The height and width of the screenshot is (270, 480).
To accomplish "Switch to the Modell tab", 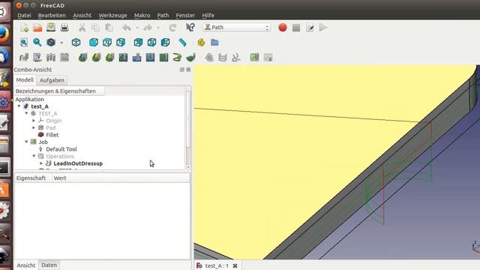I will click(25, 80).
